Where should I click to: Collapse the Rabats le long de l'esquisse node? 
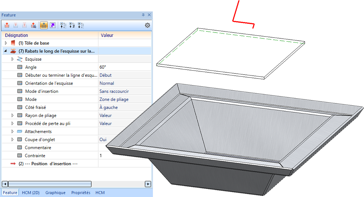click(5, 51)
